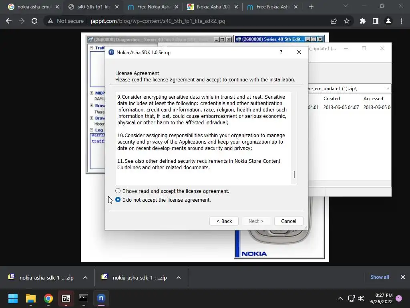The width and height of the screenshot is (410, 308).
Task: Show hidden system tray icons
Action: coord(340,298)
